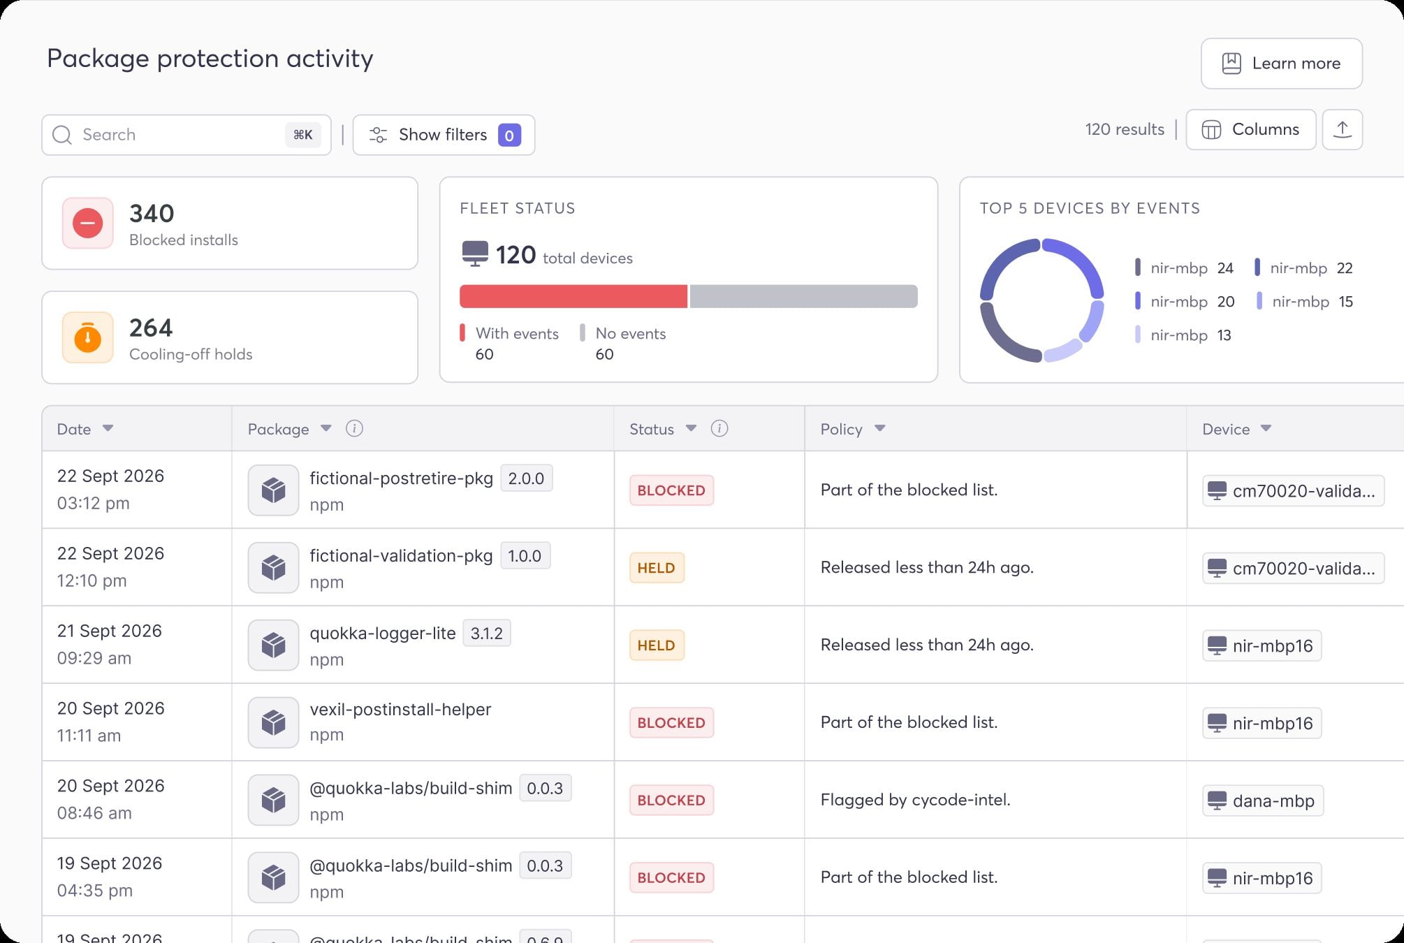Expand the Policy column dropdown arrow
Screen dimensions: 1404x943
coord(880,428)
